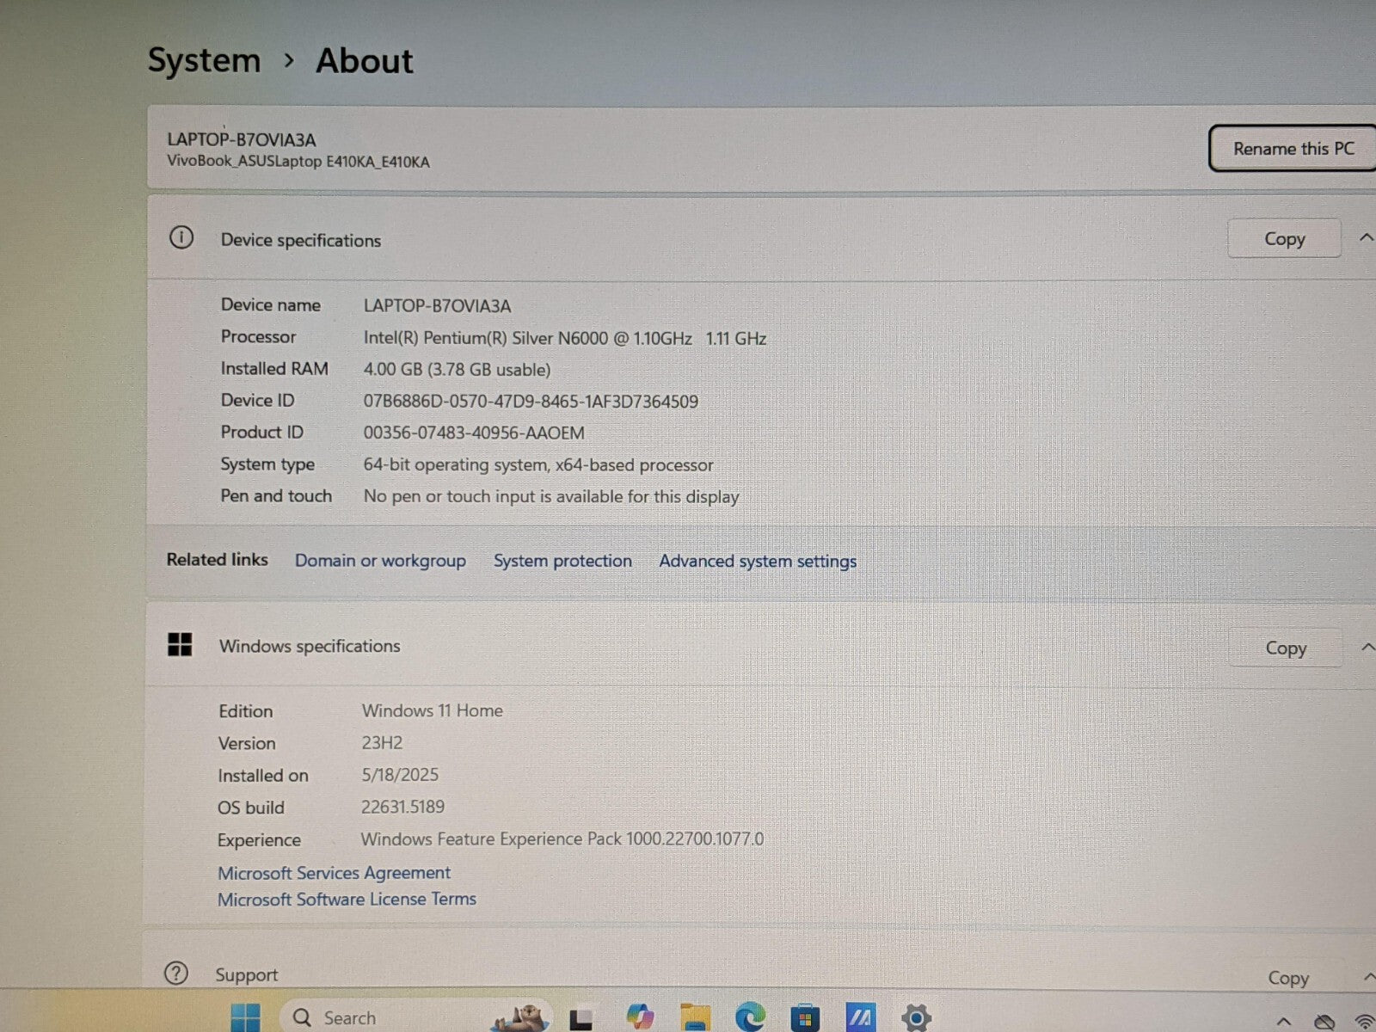
Task: Open the Microsoft Services Agreement link
Action: pyautogui.click(x=334, y=873)
